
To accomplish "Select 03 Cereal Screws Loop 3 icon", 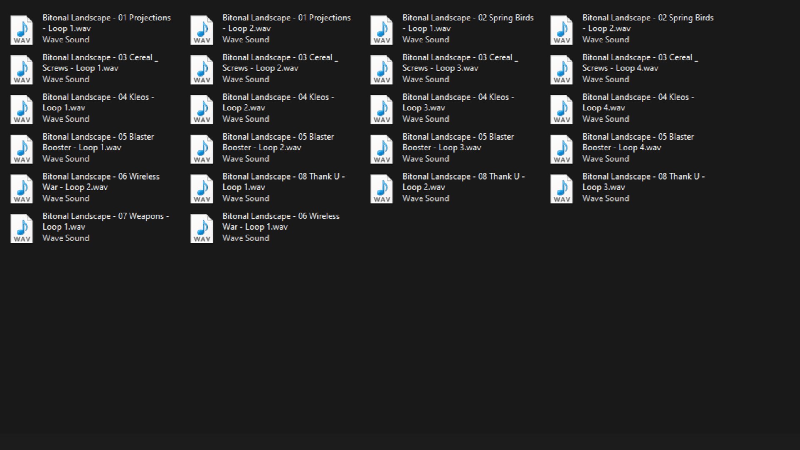I will click(382, 69).
